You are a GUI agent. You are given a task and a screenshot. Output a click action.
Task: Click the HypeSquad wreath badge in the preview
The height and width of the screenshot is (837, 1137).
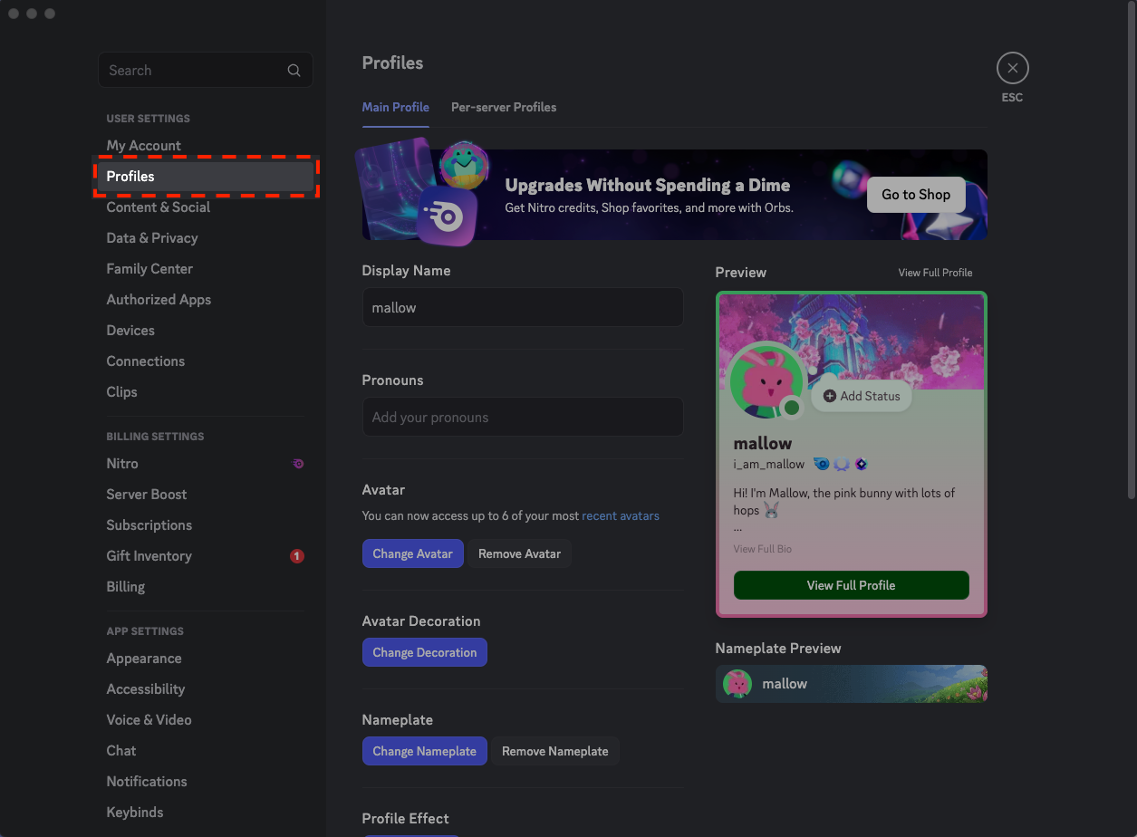click(x=841, y=463)
